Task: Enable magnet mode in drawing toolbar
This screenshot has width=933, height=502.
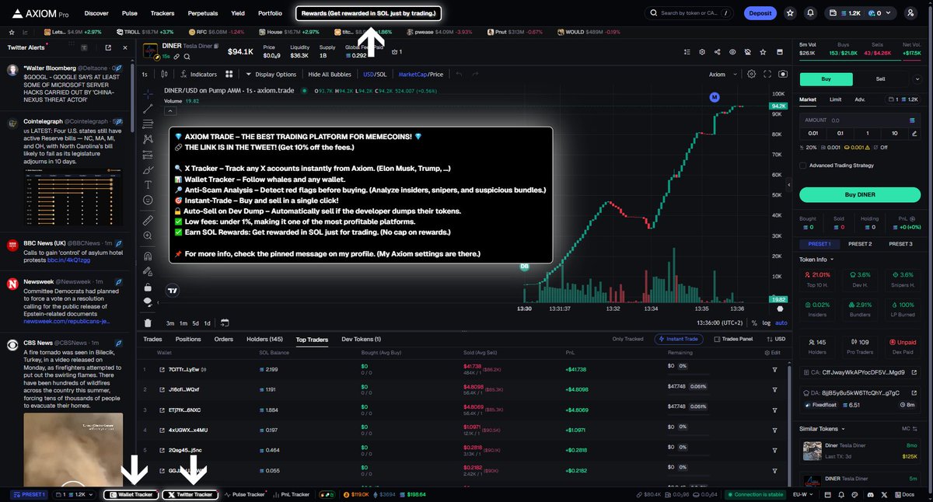Action: tap(148, 256)
